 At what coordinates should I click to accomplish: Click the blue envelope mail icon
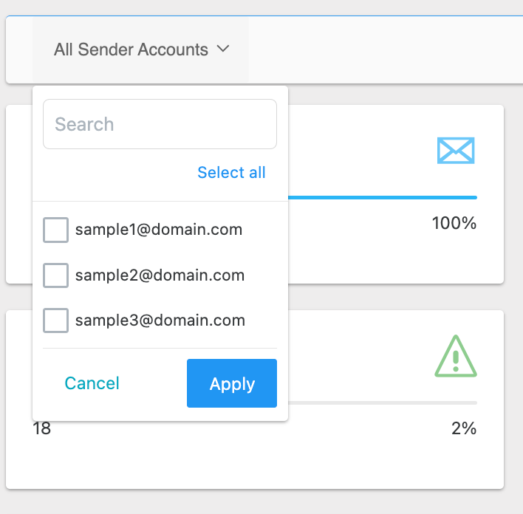(456, 151)
